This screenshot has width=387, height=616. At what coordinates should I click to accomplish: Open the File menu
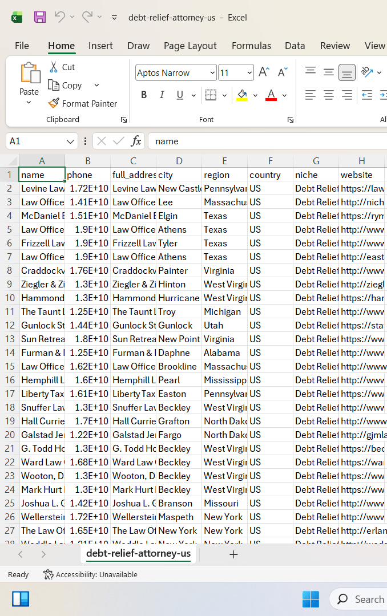(22, 46)
